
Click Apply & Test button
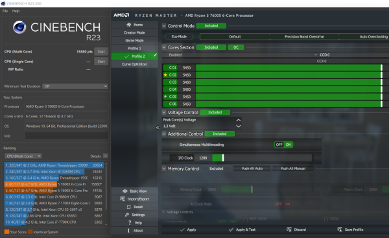tap(242, 230)
